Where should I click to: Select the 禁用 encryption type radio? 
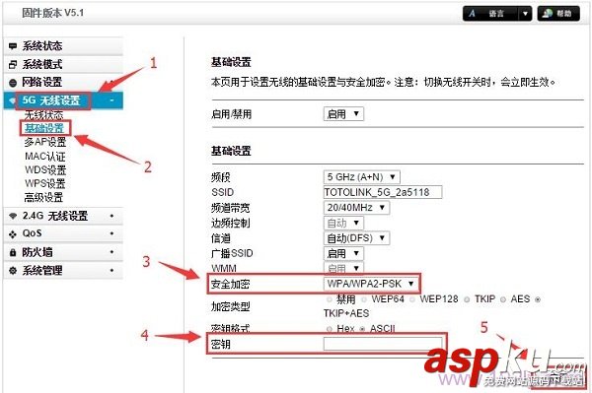click(330, 299)
